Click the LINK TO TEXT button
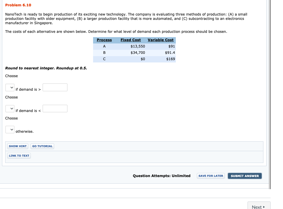This screenshot has height=209, width=283. tap(19, 155)
